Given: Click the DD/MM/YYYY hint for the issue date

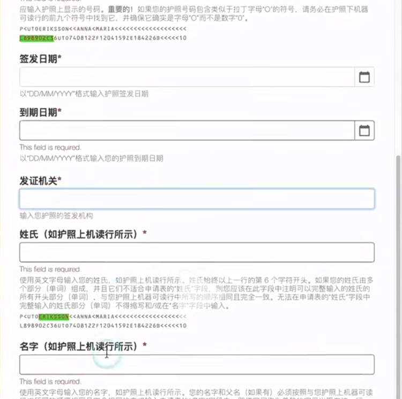Looking at the screenshot, I should (84, 94).
